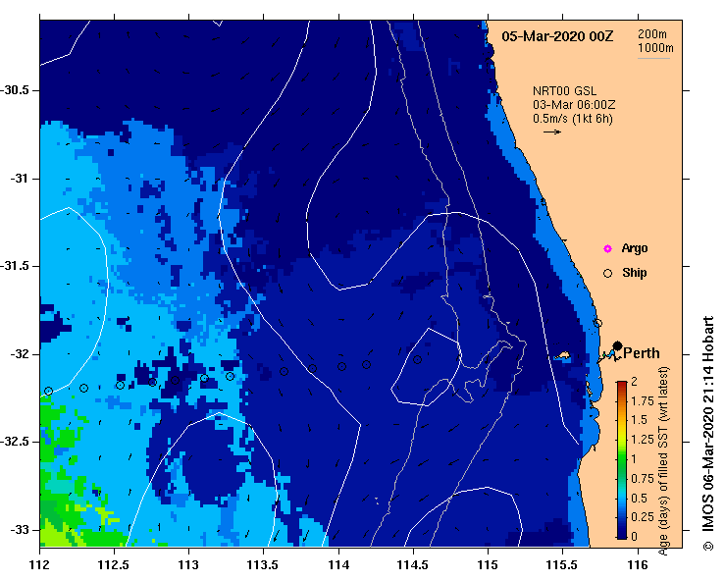Click the colorbar tick label 1.75
Viewport: 725px width, 581px height.
pyautogui.click(x=643, y=400)
